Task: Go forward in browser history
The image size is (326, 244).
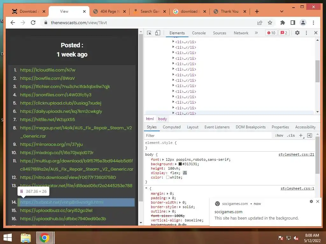Action: point(23,23)
